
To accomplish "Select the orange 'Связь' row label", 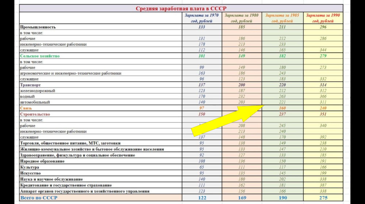I will tap(26, 108).
